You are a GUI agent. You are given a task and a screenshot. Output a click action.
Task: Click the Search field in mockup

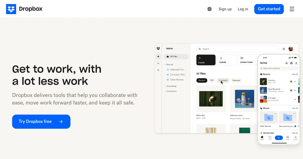[x=237, y=49]
